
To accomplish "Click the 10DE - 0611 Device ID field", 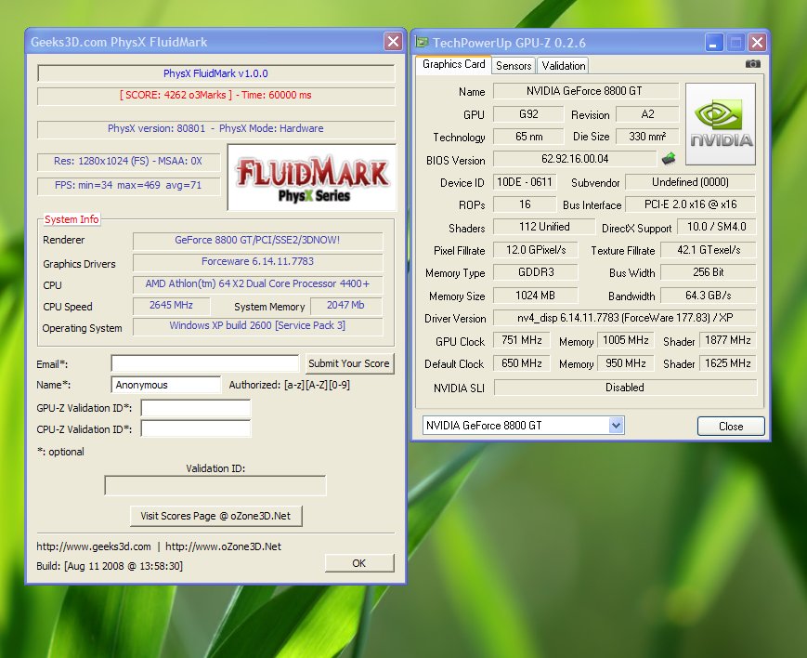I will tap(525, 182).
